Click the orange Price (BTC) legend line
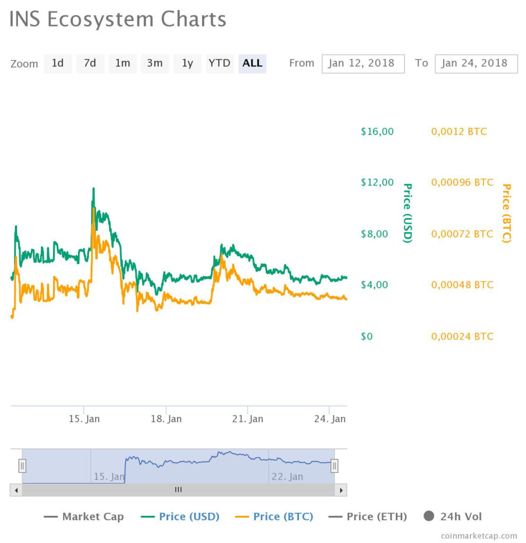The height and width of the screenshot is (543, 526). [242, 516]
